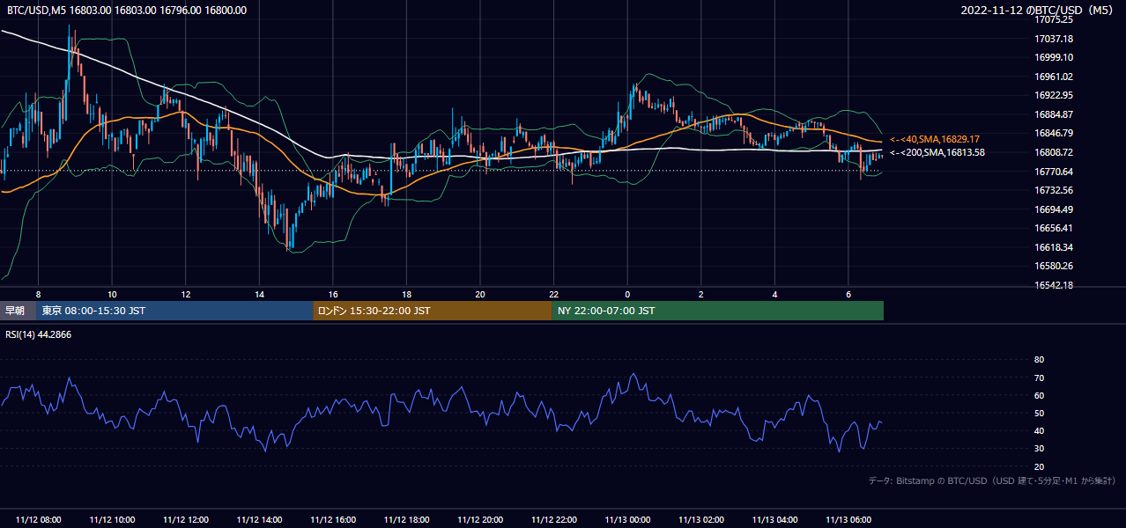The height and width of the screenshot is (528, 1126).
Task: Click hour tick 12 under price chart
Action: 185,294
